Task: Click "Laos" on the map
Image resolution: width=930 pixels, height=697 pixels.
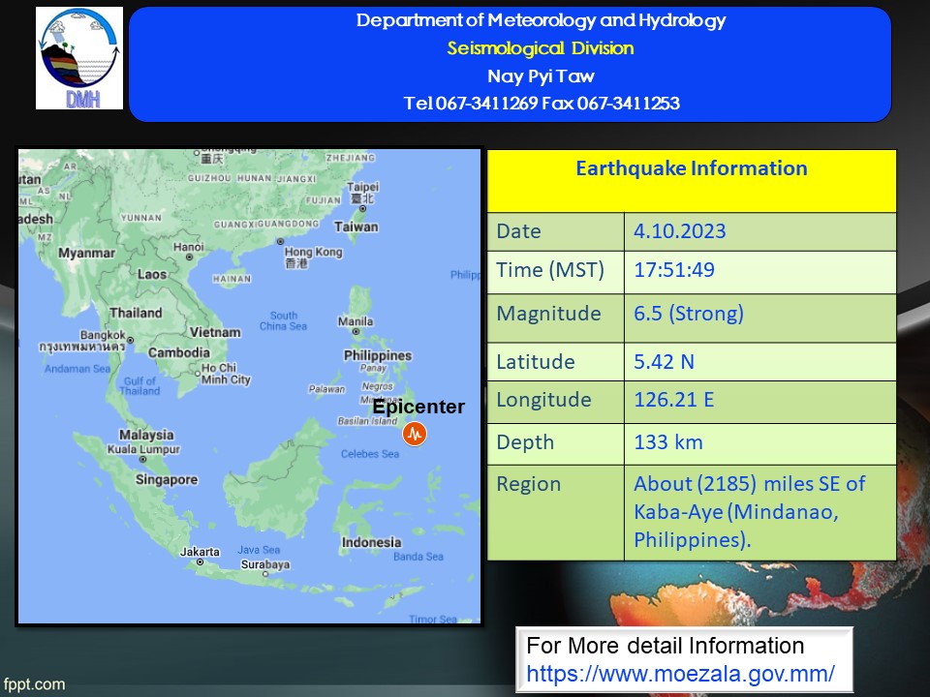Action: (x=152, y=274)
